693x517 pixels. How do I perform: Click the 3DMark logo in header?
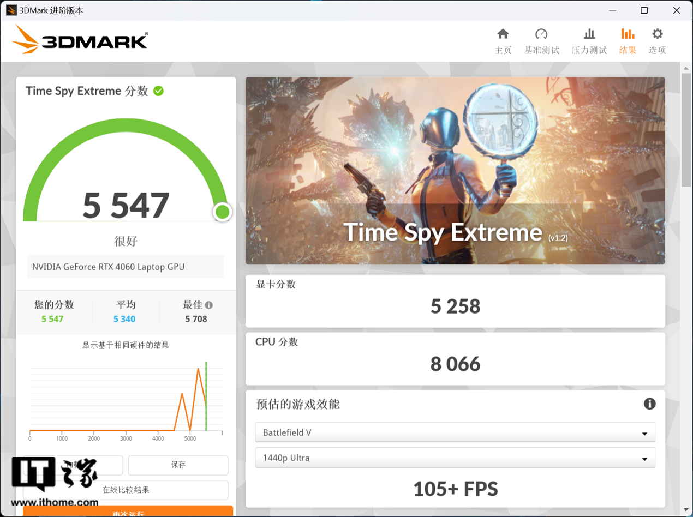(x=80, y=41)
